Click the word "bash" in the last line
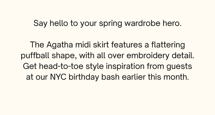The width and height of the screenshot is (215, 115). coord(110,77)
